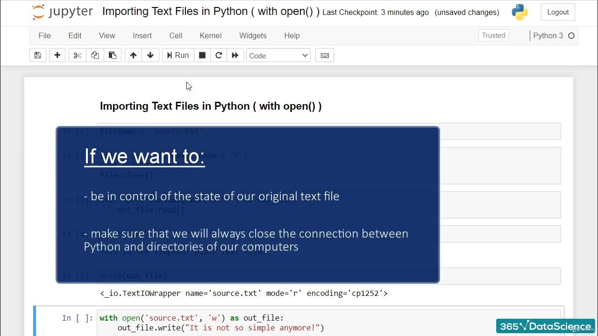598x336 pixels.
Task: Open the Cell menu
Action: [176, 35]
